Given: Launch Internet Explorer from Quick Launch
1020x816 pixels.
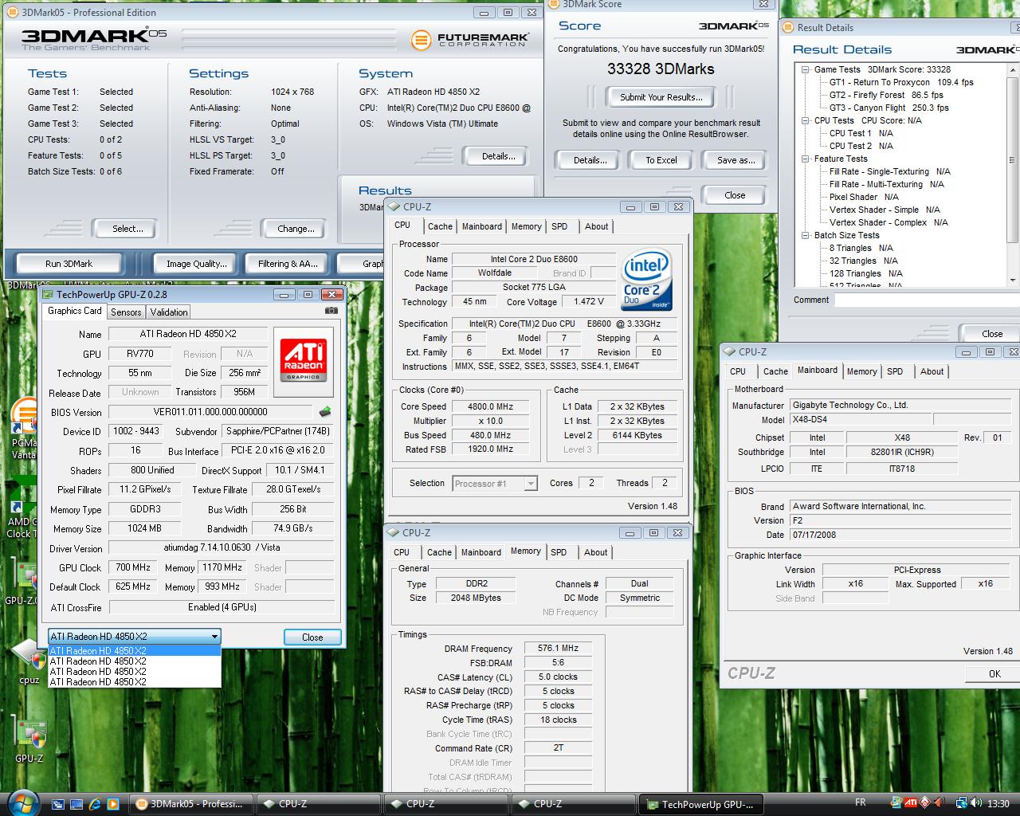Looking at the screenshot, I should point(95,803).
